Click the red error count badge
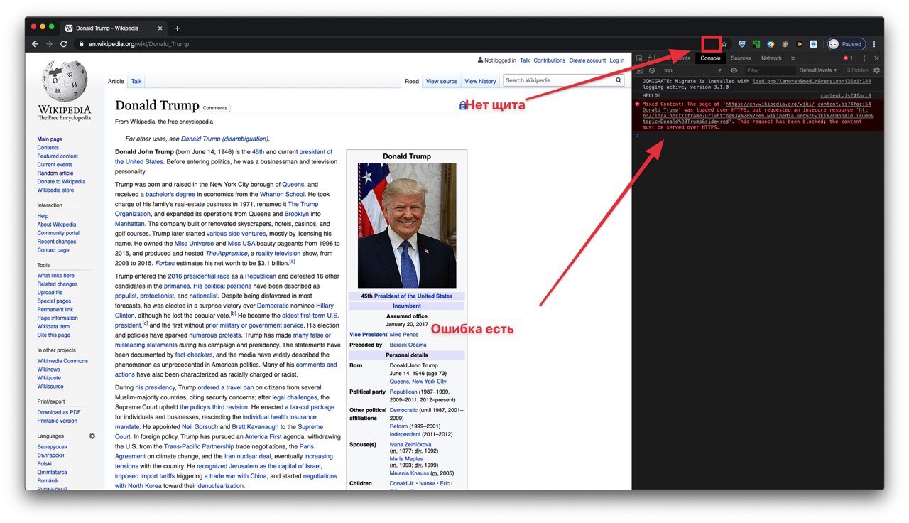The height and width of the screenshot is (523, 909). click(x=847, y=58)
